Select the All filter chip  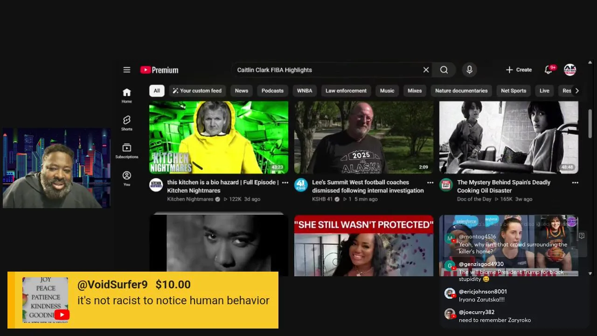[x=157, y=91]
